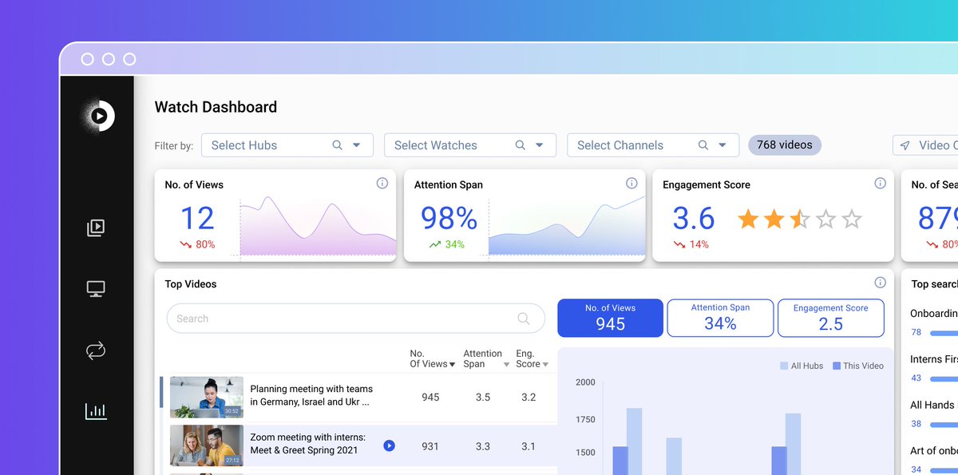Click the 931 views cell
The height and width of the screenshot is (475, 958).
point(430,446)
